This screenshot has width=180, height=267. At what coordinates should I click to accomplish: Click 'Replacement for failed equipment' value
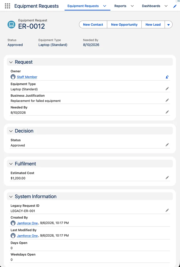pos(35,101)
